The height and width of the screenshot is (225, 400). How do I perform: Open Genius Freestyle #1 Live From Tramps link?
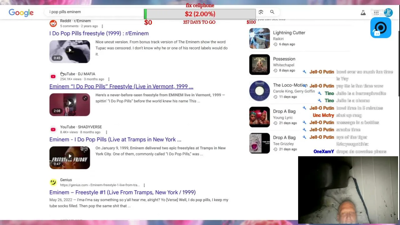[122, 192]
